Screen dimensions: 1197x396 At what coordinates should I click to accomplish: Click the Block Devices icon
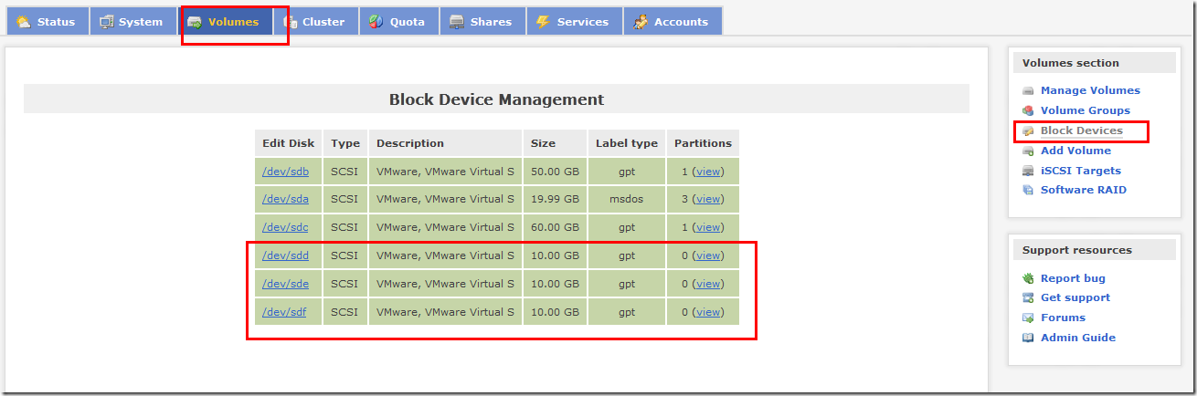coord(1028,130)
